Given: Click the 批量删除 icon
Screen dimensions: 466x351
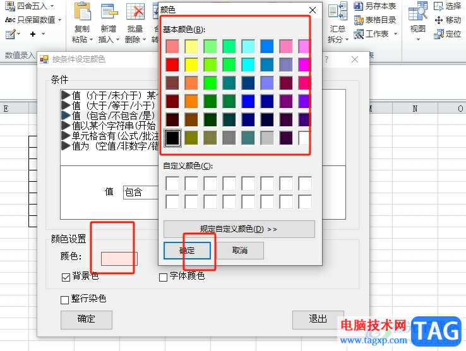Looking at the screenshot, I should click(x=135, y=12).
